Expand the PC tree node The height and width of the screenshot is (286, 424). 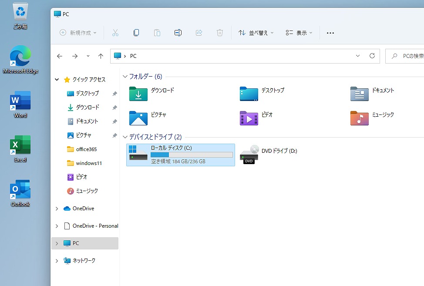click(57, 243)
